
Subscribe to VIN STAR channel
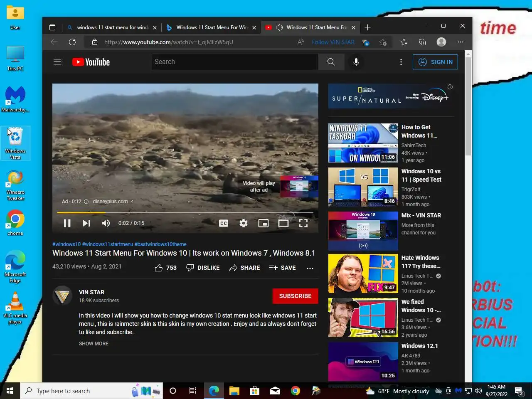click(x=295, y=296)
